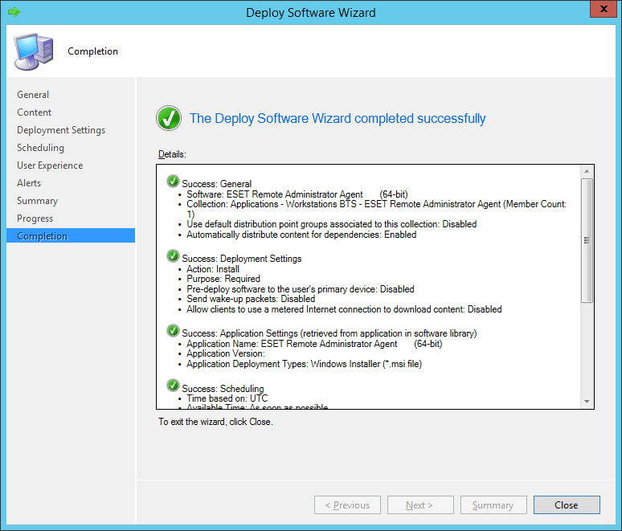
Task: Go to Deployment Settings in sidebar
Action: 61,130
